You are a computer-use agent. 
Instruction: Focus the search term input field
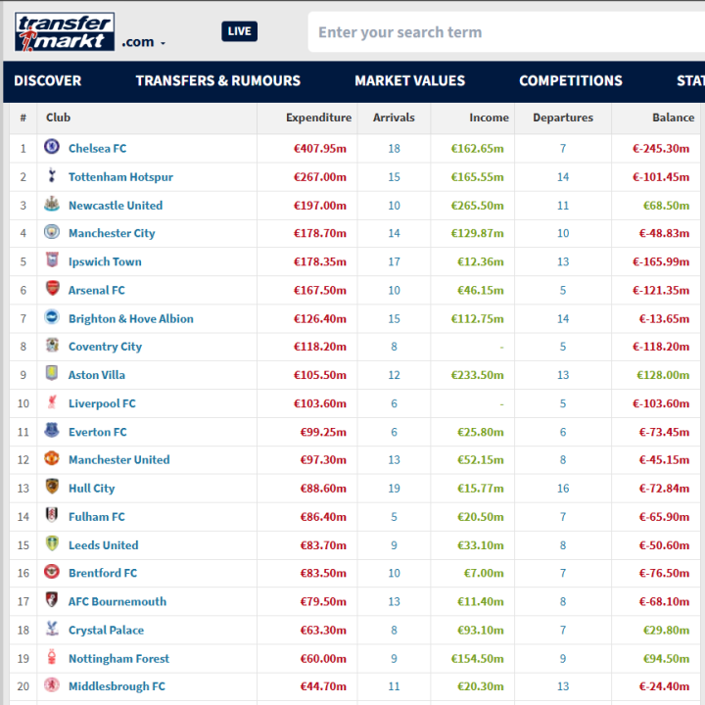tap(506, 32)
